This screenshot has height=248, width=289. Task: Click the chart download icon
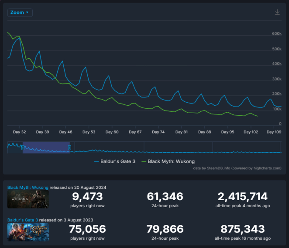277,12
